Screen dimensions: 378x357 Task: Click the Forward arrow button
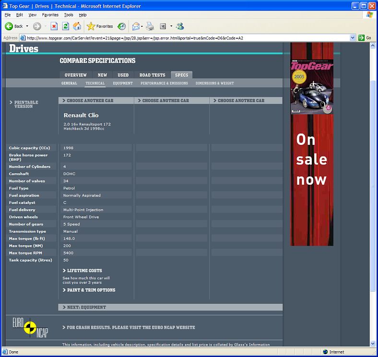[37, 26]
